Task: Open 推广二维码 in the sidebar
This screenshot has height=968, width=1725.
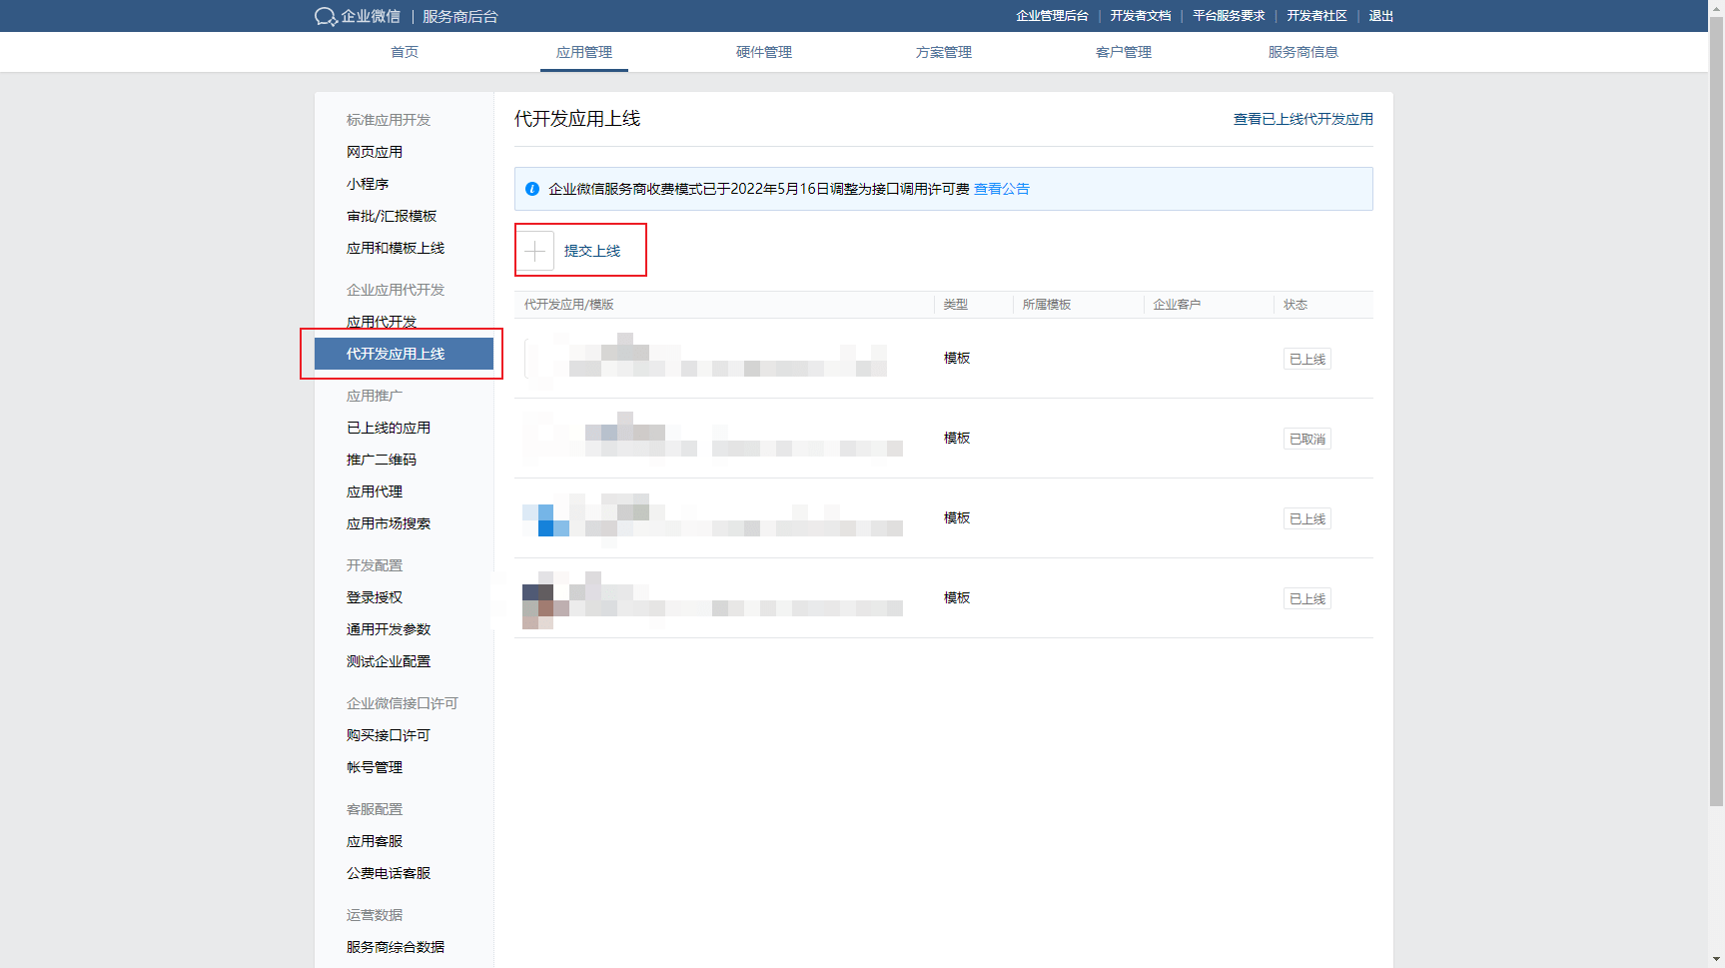Action: [382, 460]
